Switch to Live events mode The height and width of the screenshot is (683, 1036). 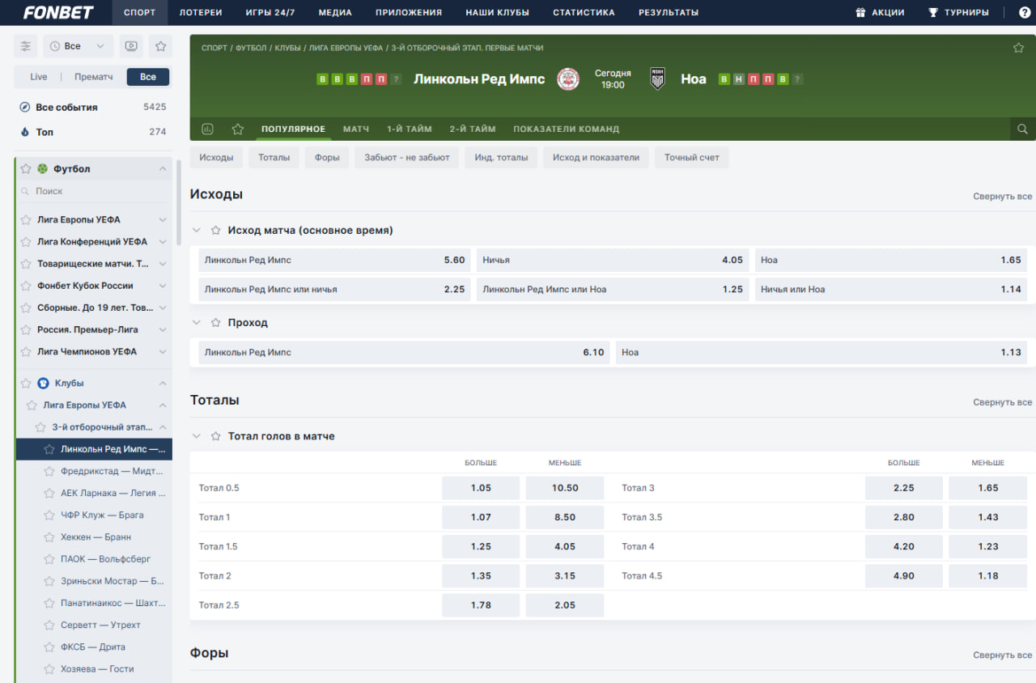(39, 77)
